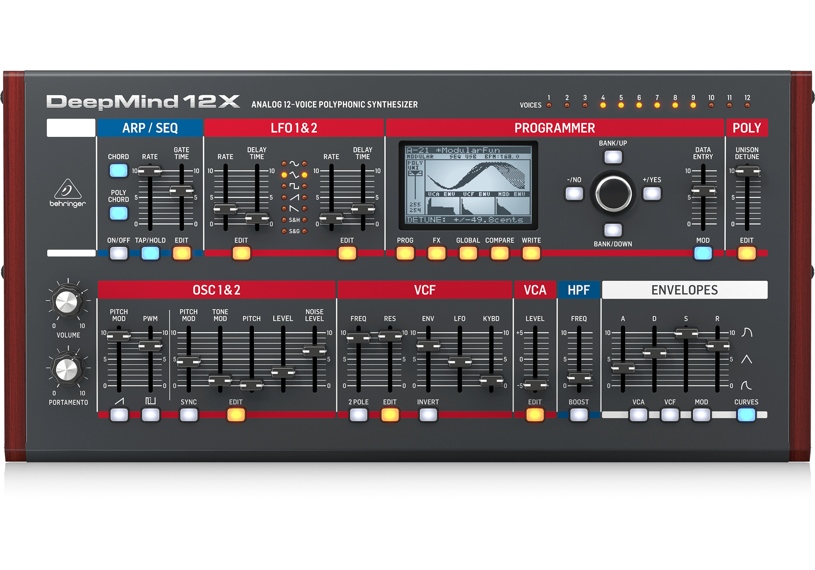The image size is (815, 570).
Task: Toggle VCF INVERT button
Action: (428, 415)
